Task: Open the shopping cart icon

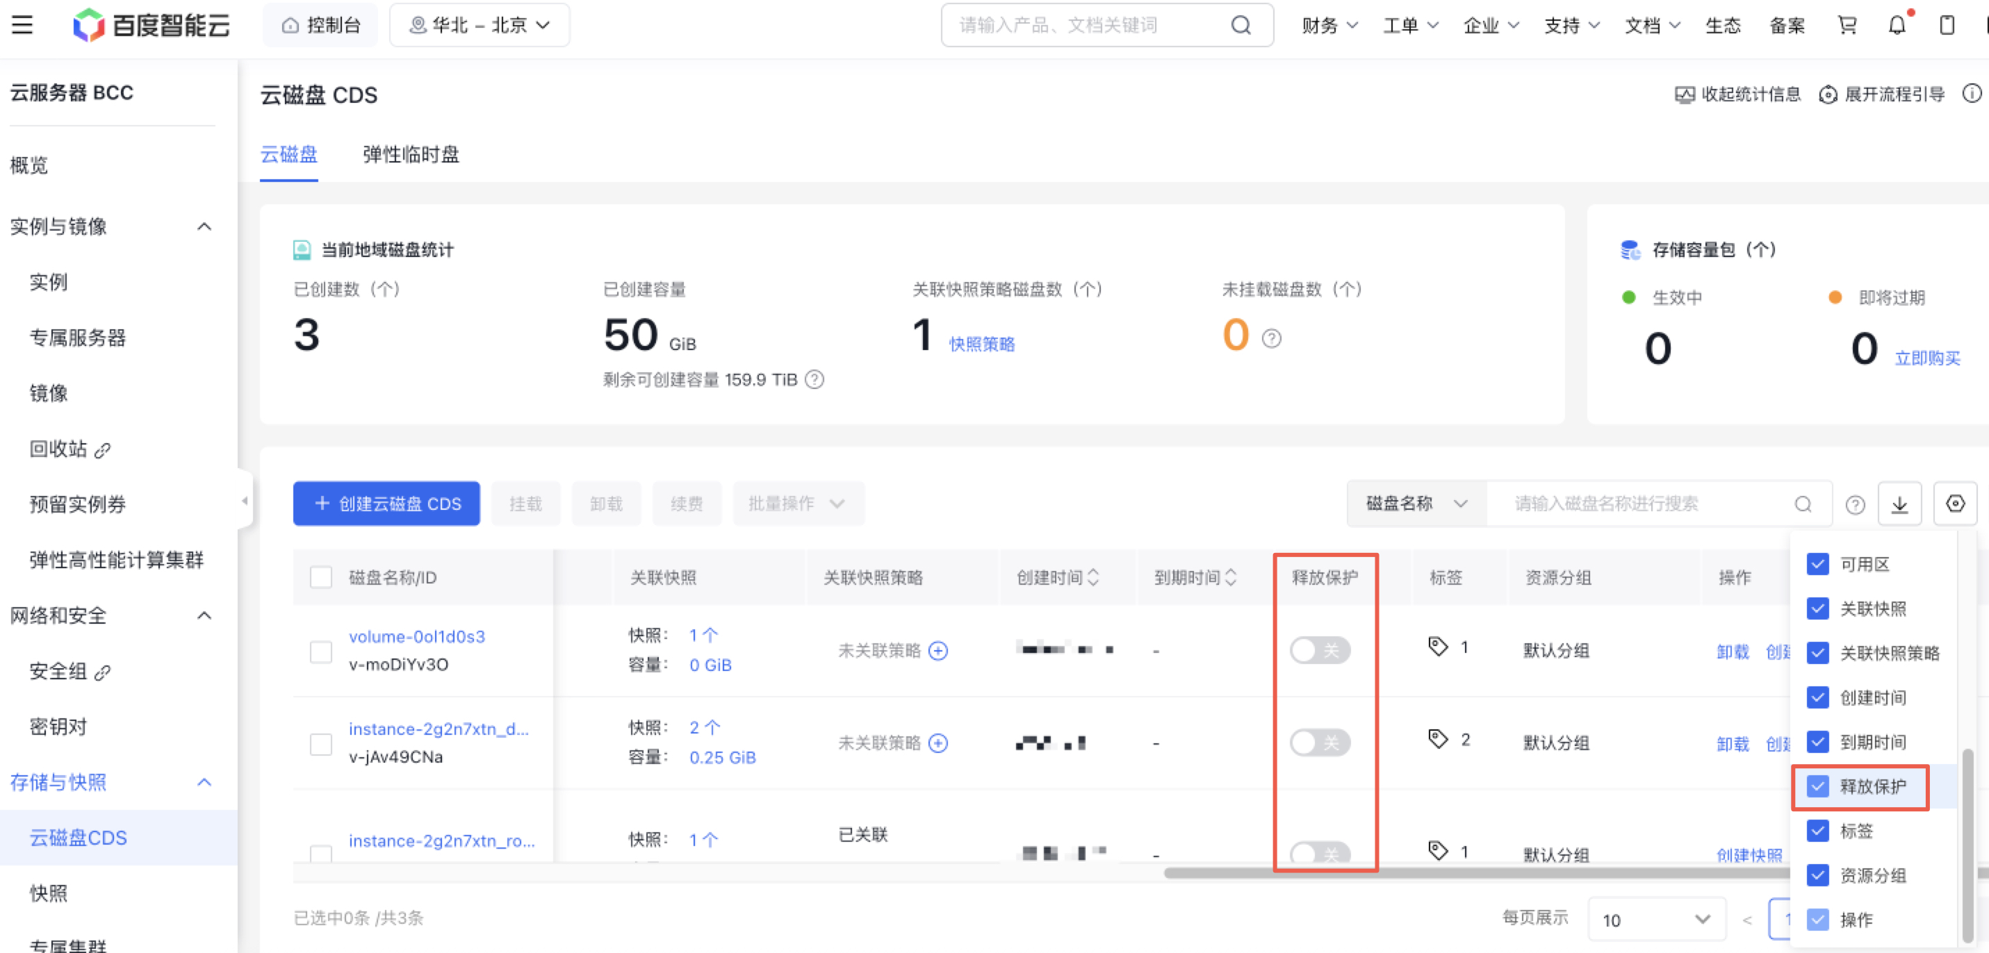Action: coord(1846,26)
